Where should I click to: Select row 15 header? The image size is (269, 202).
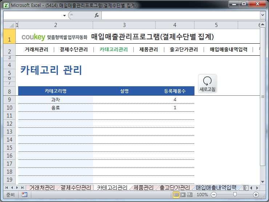point(9,148)
